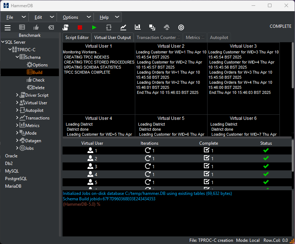Viewport: 295px width, 244px height.
Task: Switch to the Autopilot tab
Action: coord(219,38)
